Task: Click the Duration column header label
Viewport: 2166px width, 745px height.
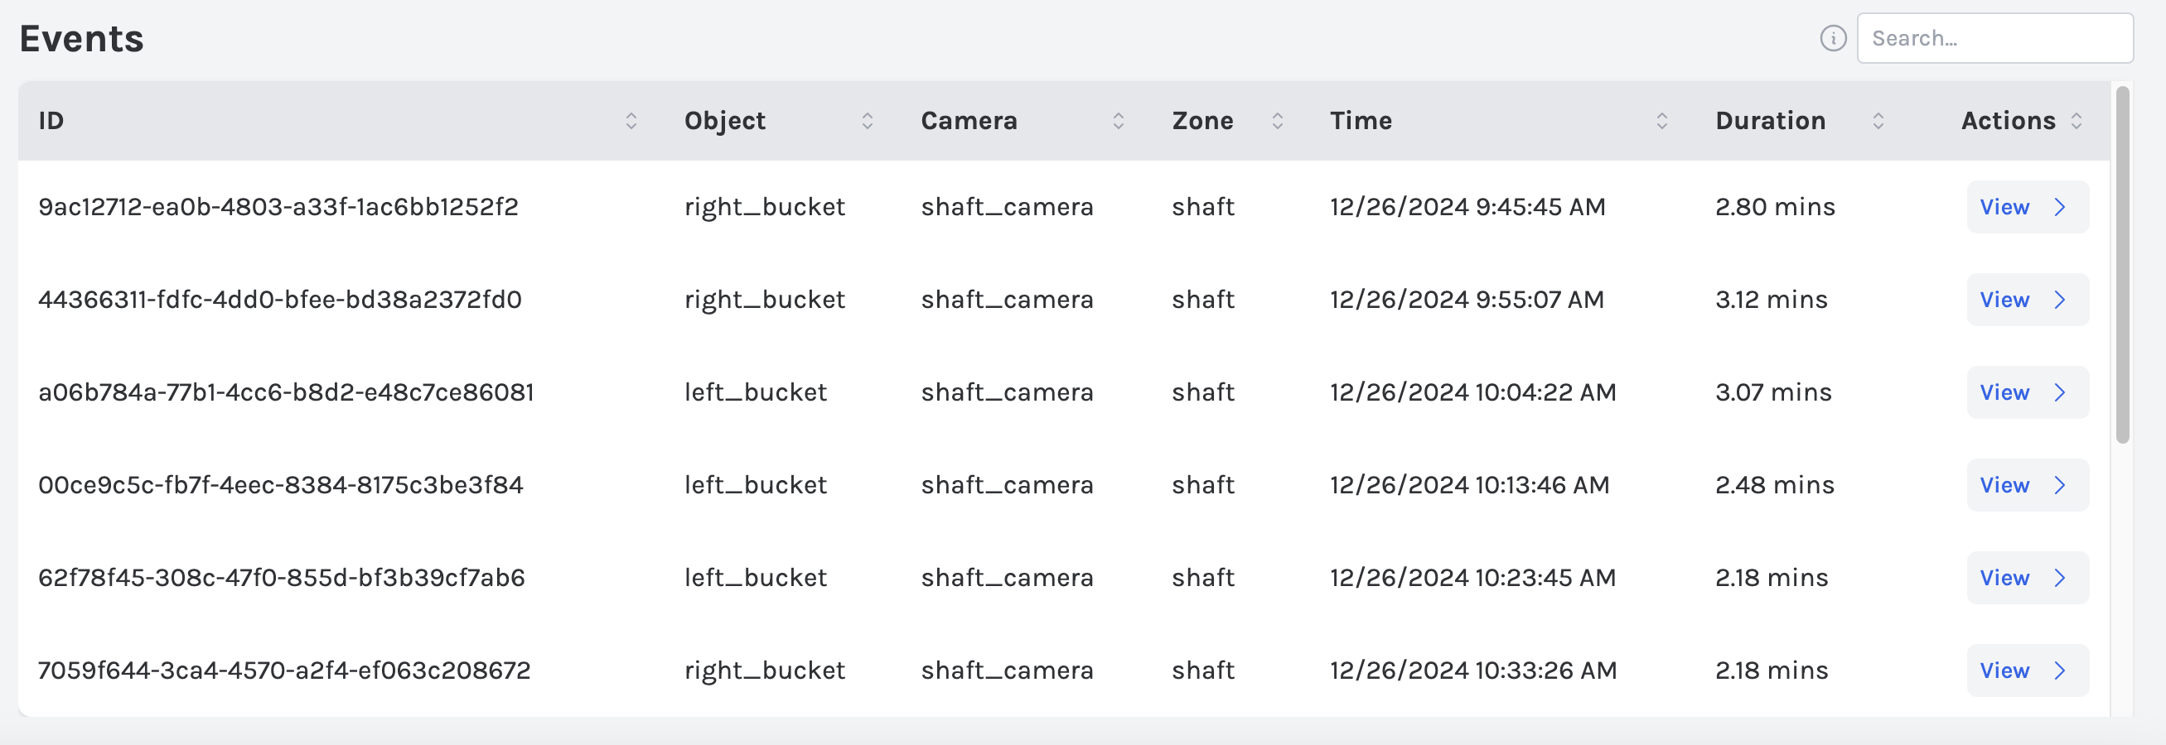Action: (1770, 121)
